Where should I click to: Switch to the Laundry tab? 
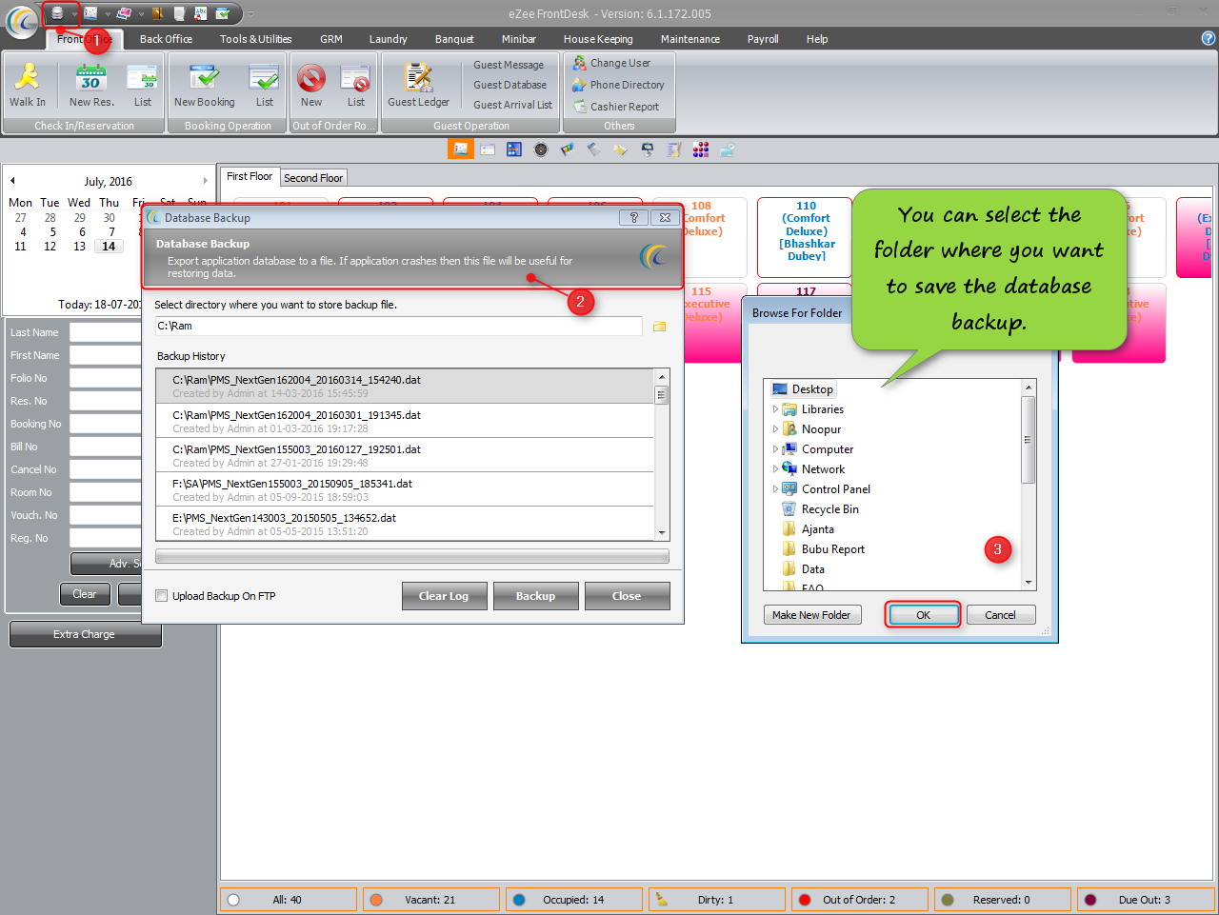click(x=388, y=39)
